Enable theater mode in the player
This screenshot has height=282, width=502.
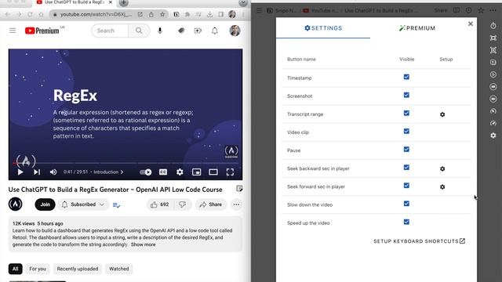coord(213,172)
